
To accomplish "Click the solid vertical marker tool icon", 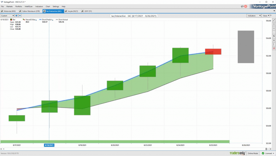I will pyautogui.click(x=274, y=40).
